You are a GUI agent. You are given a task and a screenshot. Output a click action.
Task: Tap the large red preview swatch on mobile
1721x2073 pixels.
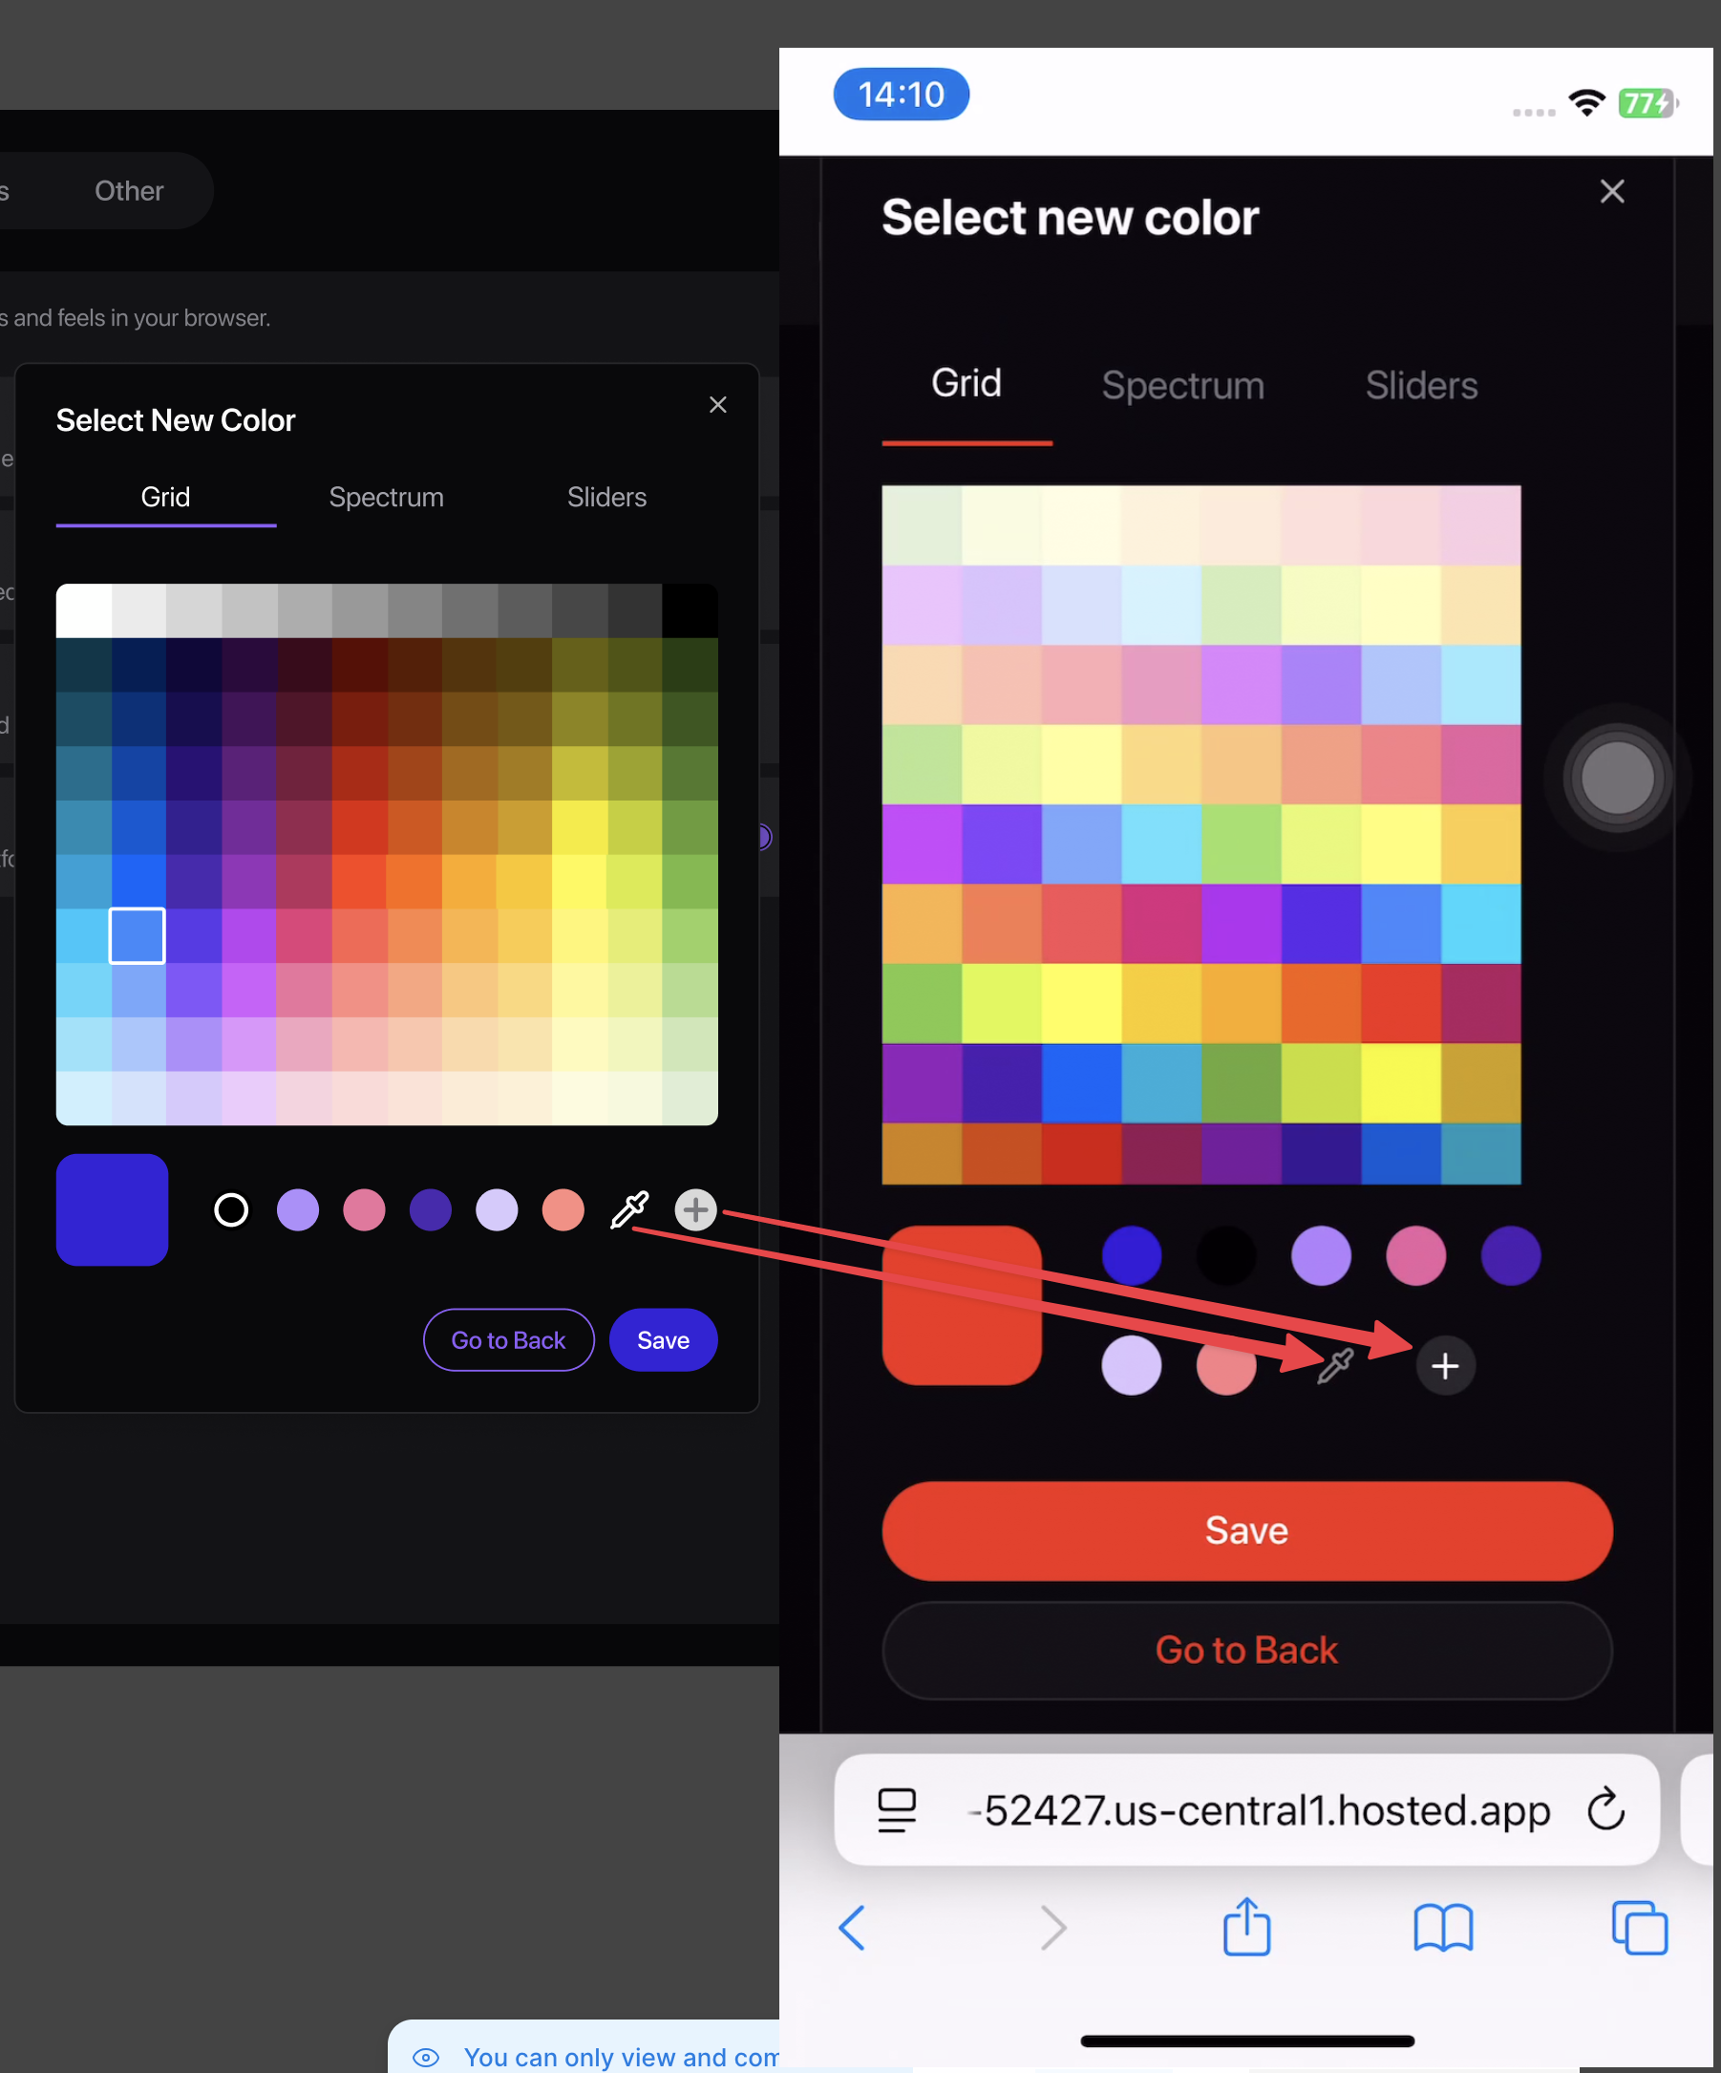point(962,1305)
